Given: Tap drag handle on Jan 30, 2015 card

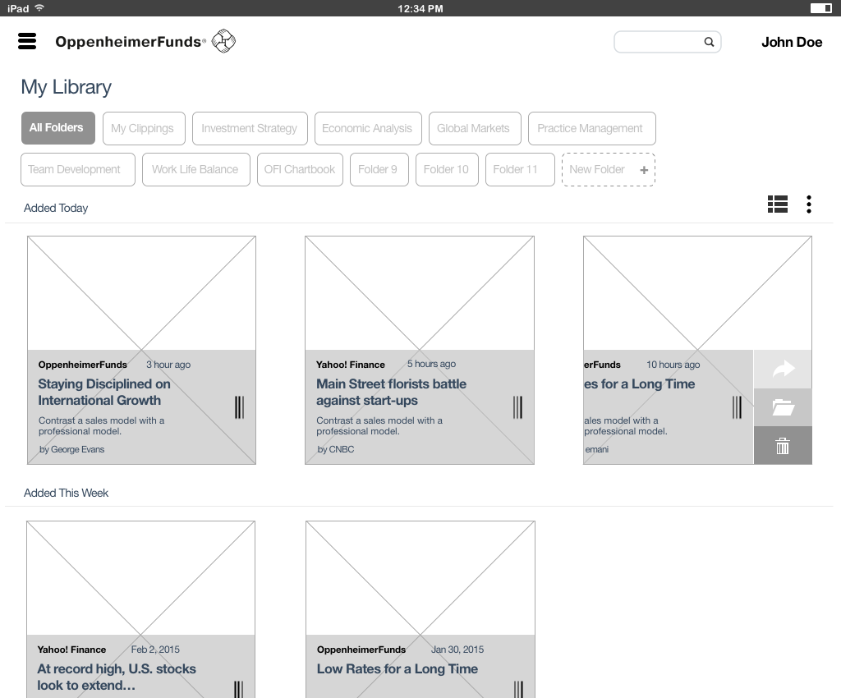Looking at the screenshot, I should pos(518,689).
